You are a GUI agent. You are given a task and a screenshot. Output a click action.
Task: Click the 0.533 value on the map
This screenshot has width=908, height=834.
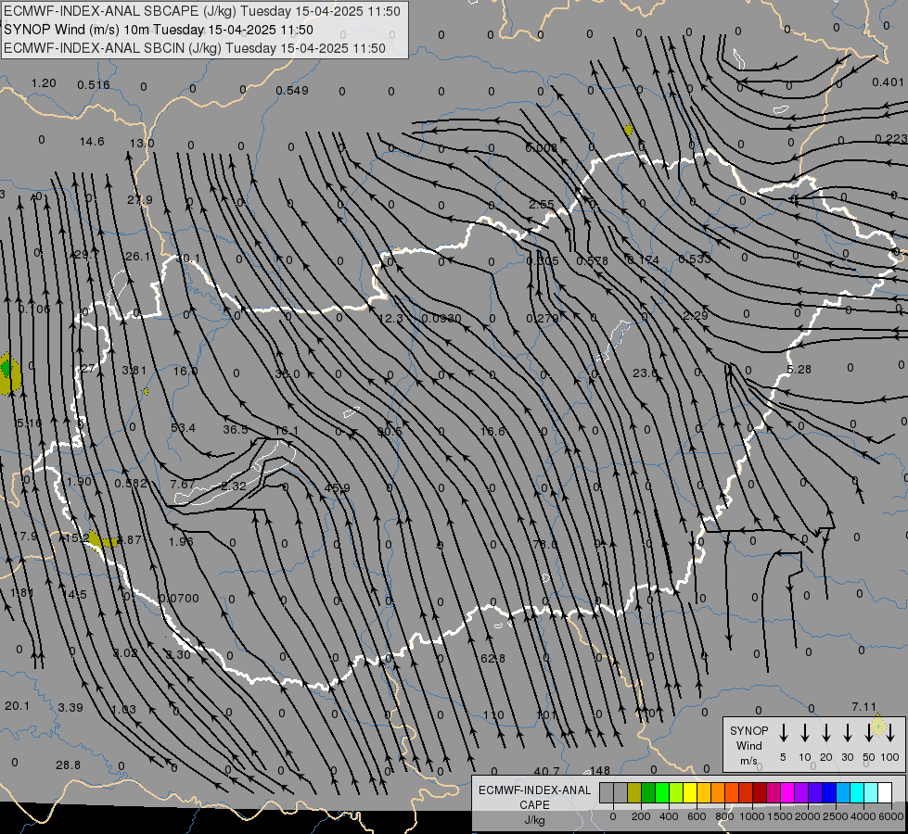(x=695, y=259)
